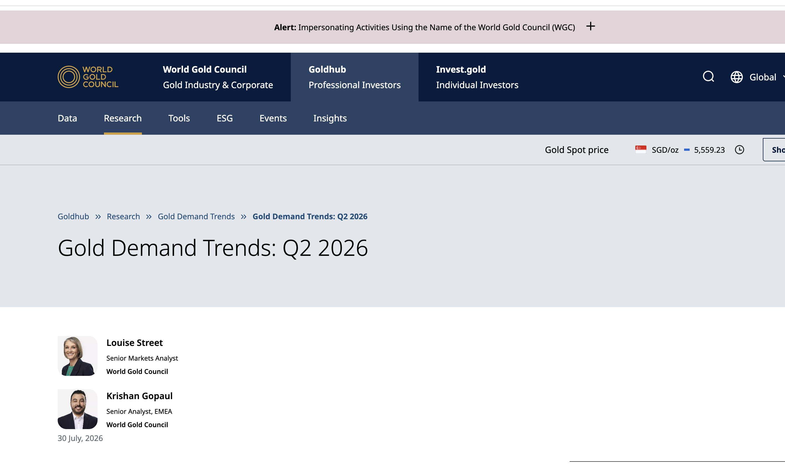Click the Senior Markets Analyst title text
785x464 pixels.
(x=142, y=358)
